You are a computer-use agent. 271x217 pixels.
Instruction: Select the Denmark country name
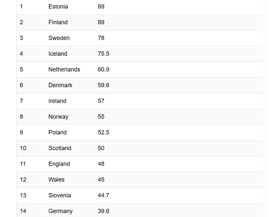click(60, 85)
